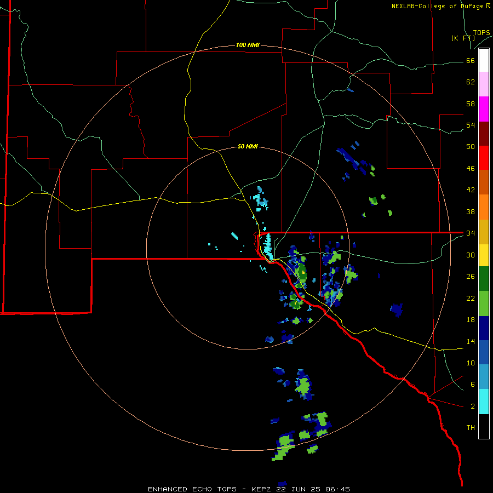Click the legend value 46

coord(471,169)
